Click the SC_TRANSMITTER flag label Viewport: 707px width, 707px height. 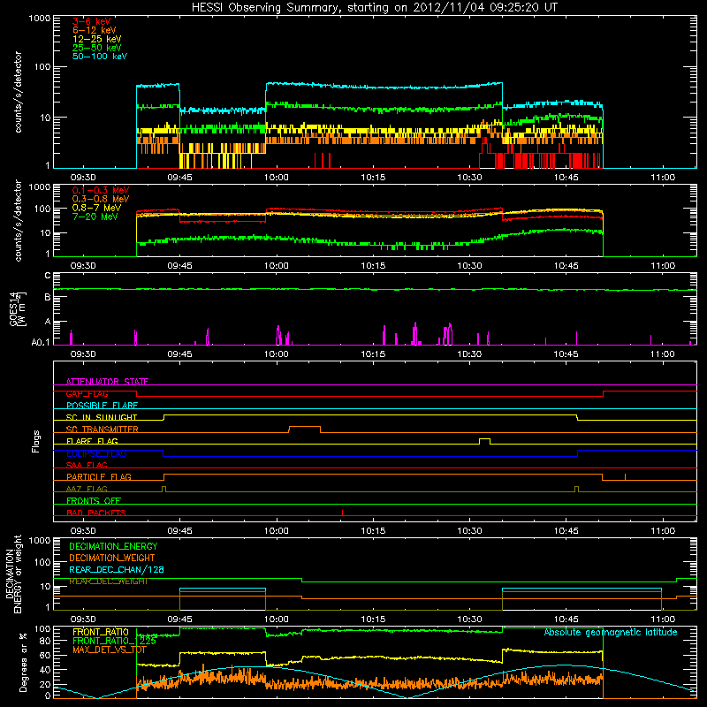tap(102, 430)
